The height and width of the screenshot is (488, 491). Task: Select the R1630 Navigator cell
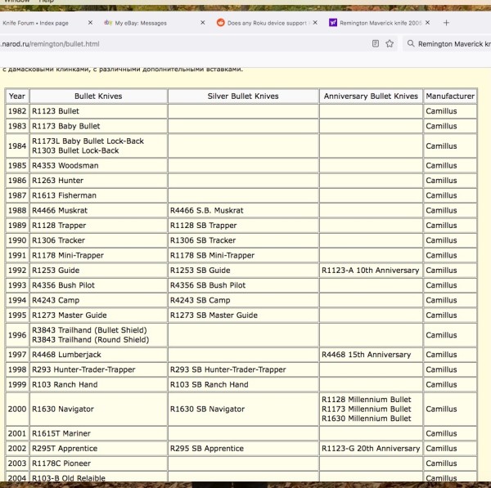tap(98, 410)
